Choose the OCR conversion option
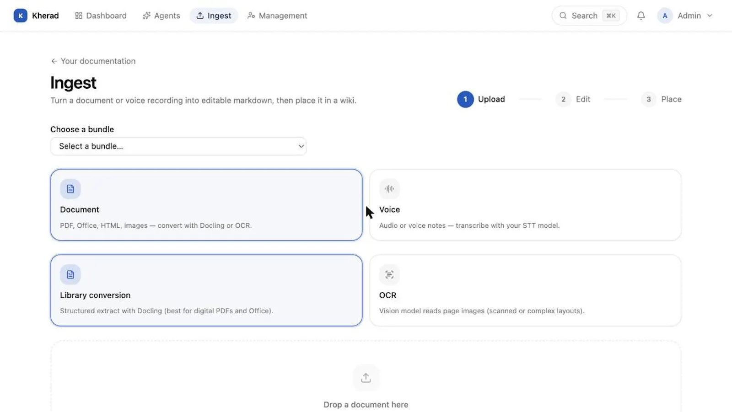Screen dimensions: 732x412 (525, 290)
